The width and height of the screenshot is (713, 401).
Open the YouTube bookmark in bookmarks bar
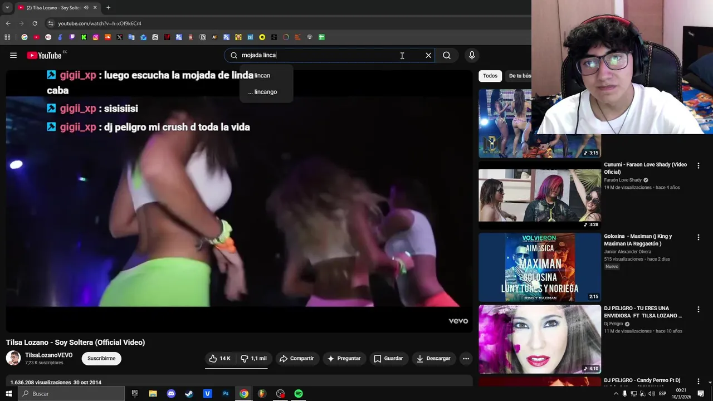pyautogui.click(x=36, y=37)
